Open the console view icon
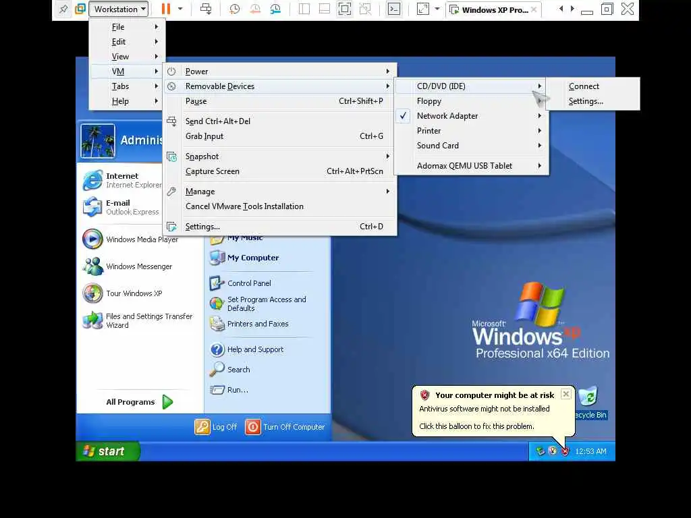The width and height of the screenshot is (691, 518). (394, 9)
